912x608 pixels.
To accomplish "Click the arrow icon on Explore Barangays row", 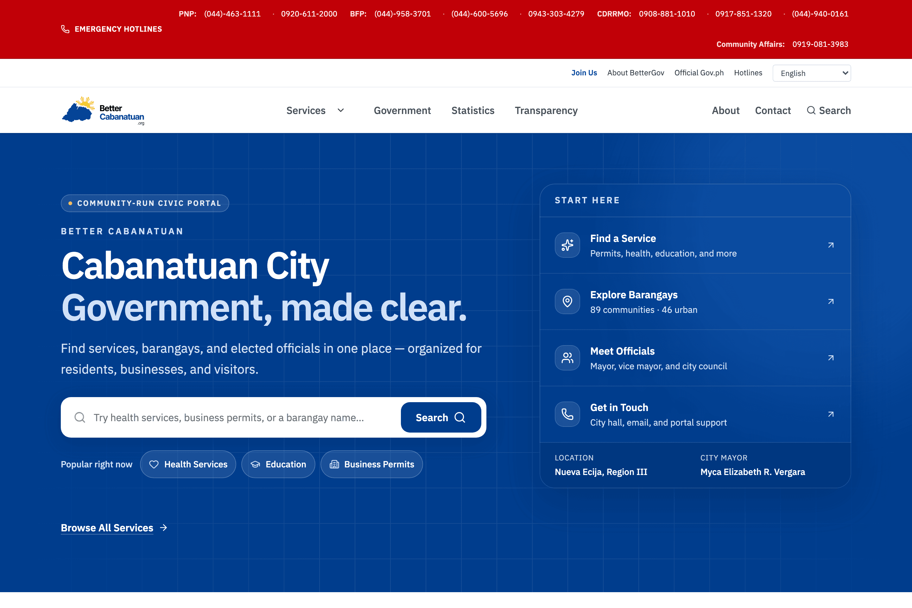I will pos(831,301).
